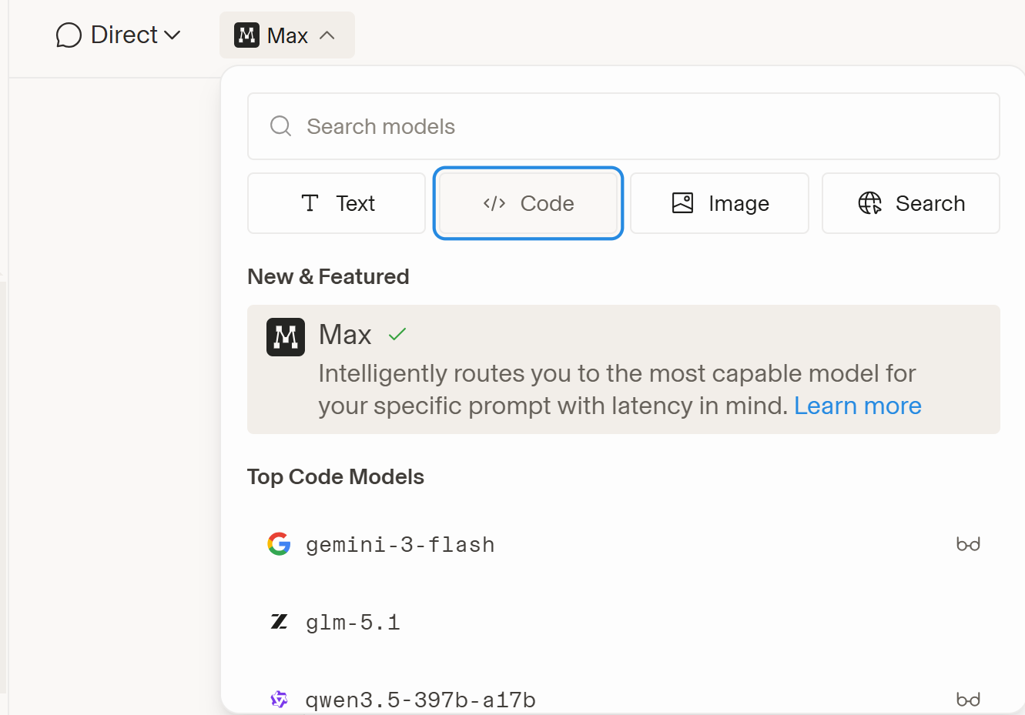Open the Direct mode dropdown
The image size is (1025, 715).
(119, 35)
